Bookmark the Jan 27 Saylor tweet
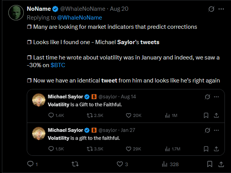231x173 pixels. click(206, 148)
